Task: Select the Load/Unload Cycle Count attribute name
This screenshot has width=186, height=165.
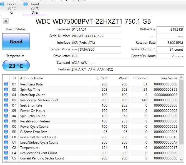Action: [39, 142]
